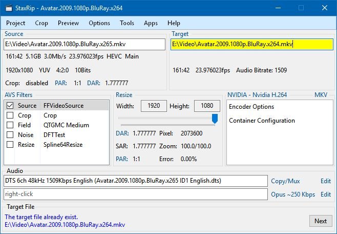Viewport: 337px width, 234px height.
Task: Click the Copy/Mux audio profile link
Action: 285,181
